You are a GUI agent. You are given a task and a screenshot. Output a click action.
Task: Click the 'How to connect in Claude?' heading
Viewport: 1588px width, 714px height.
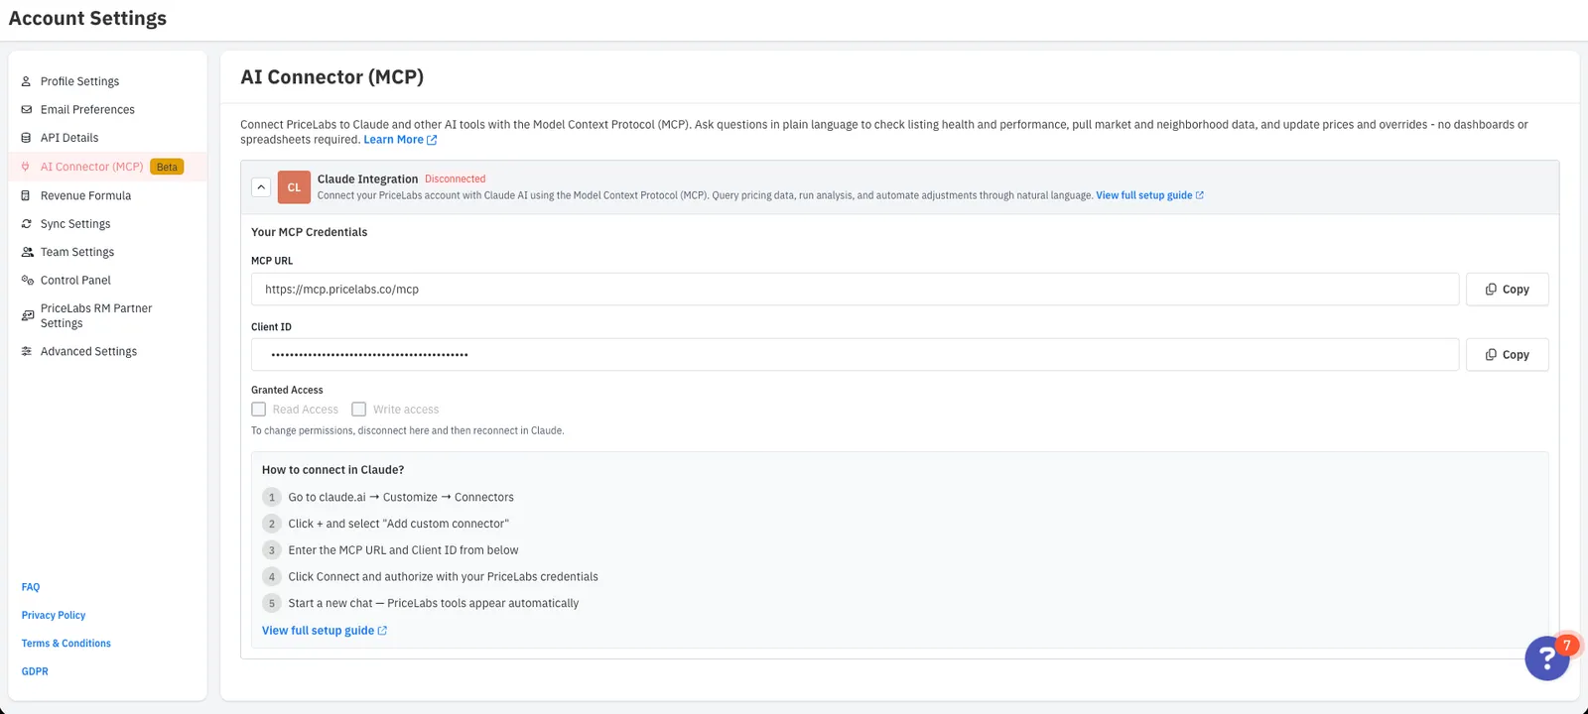point(332,470)
